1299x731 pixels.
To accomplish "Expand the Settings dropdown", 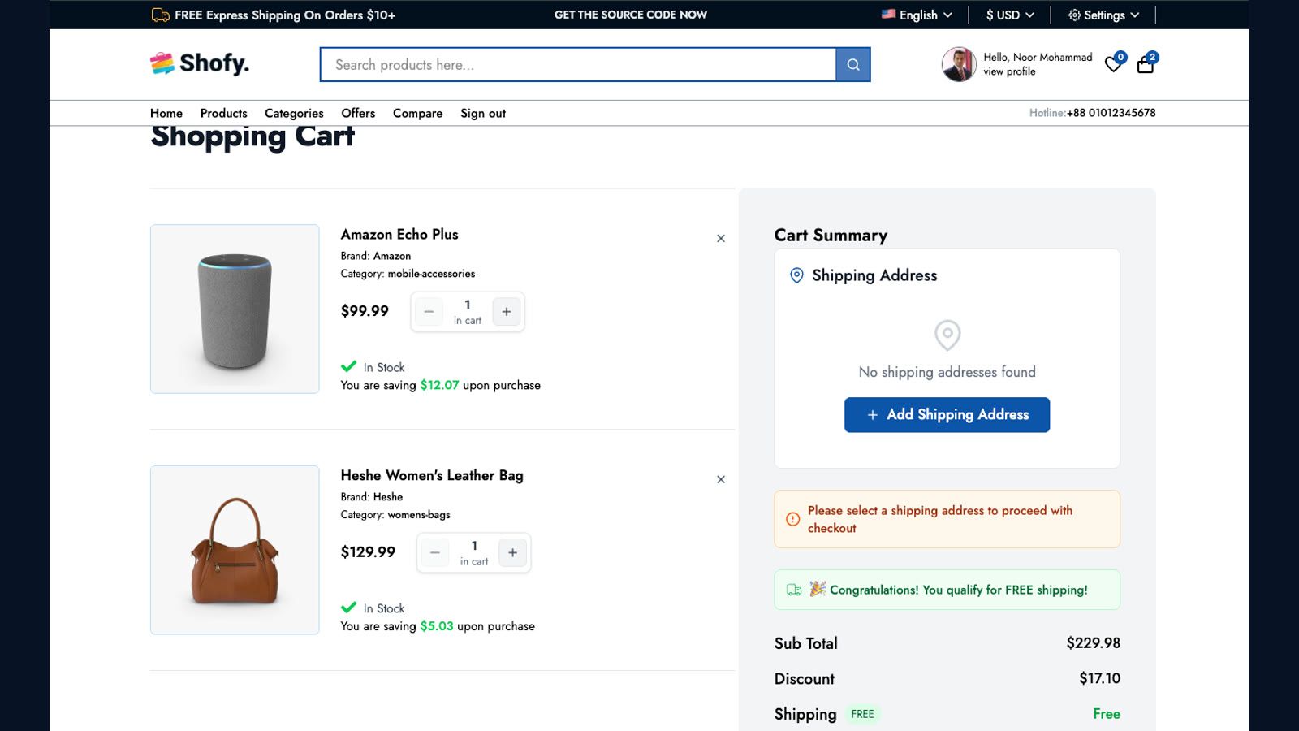I will coord(1104,15).
